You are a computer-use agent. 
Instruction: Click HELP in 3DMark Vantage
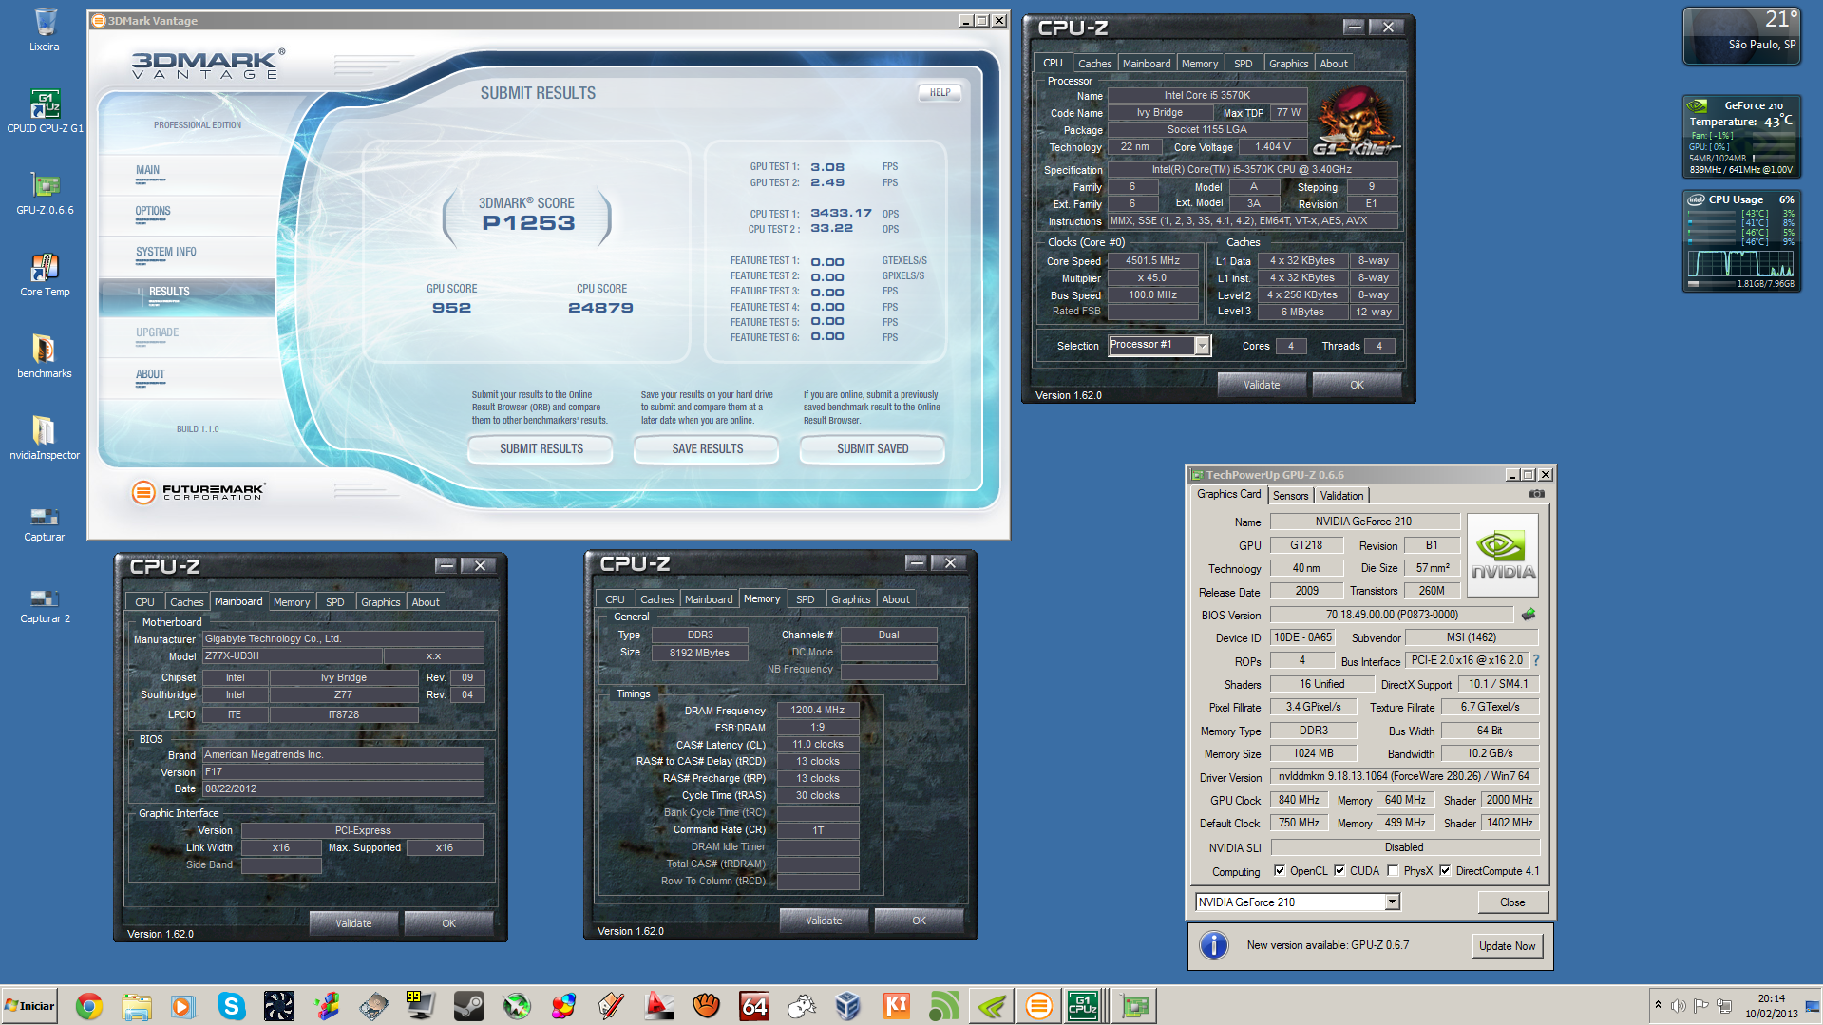[940, 93]
